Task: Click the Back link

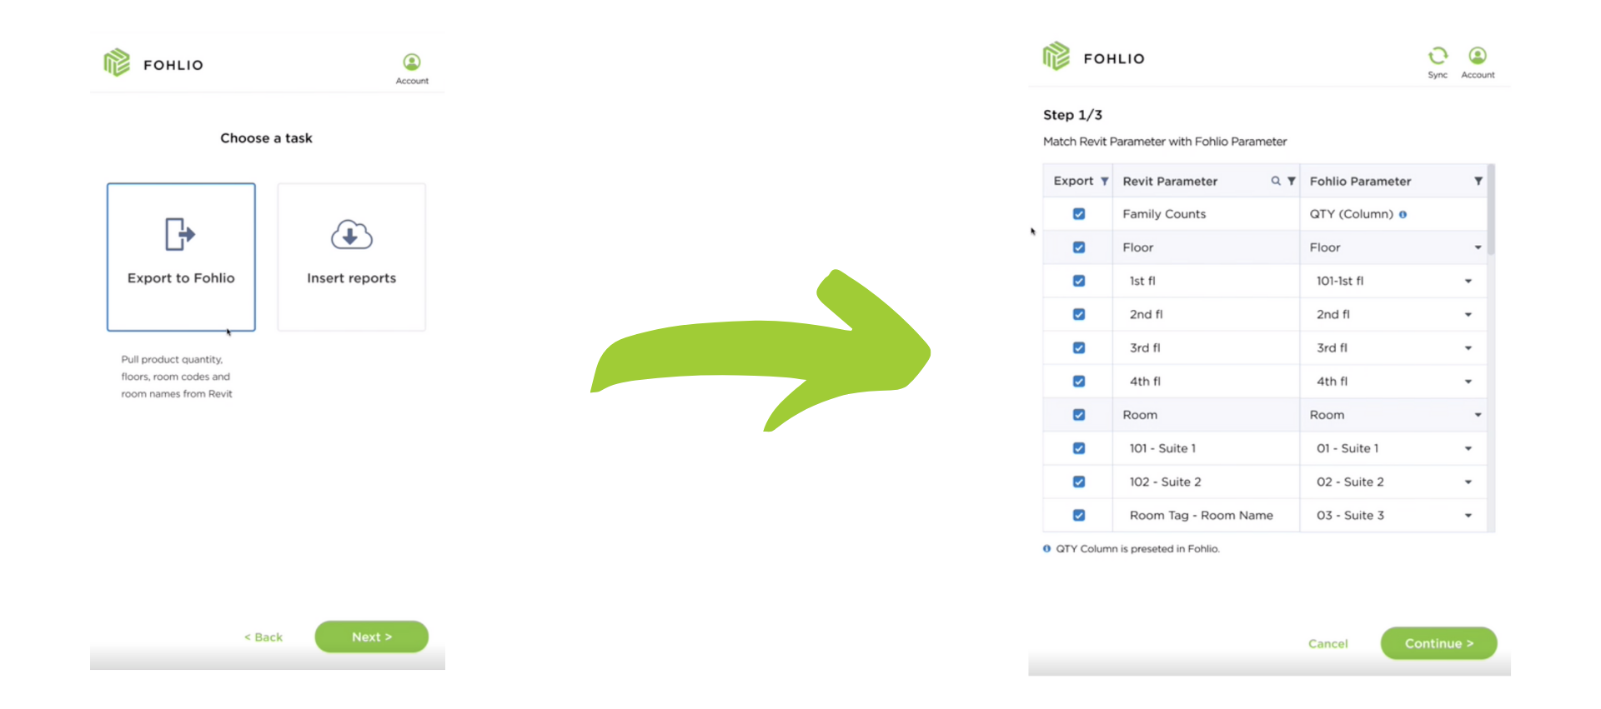Action: click(263, 637)
